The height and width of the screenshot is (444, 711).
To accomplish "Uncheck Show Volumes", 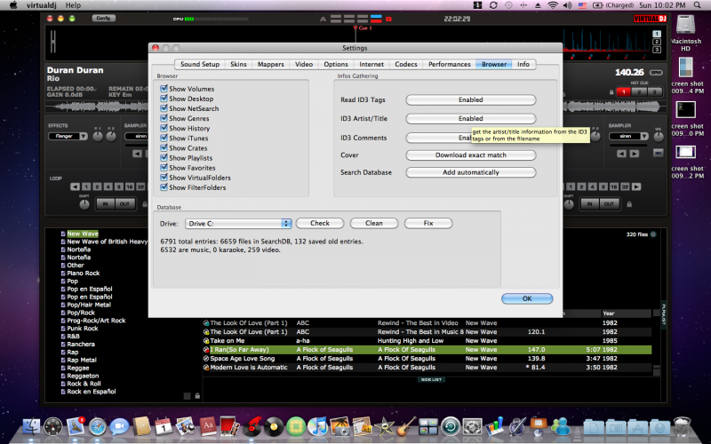I will 164,88.
